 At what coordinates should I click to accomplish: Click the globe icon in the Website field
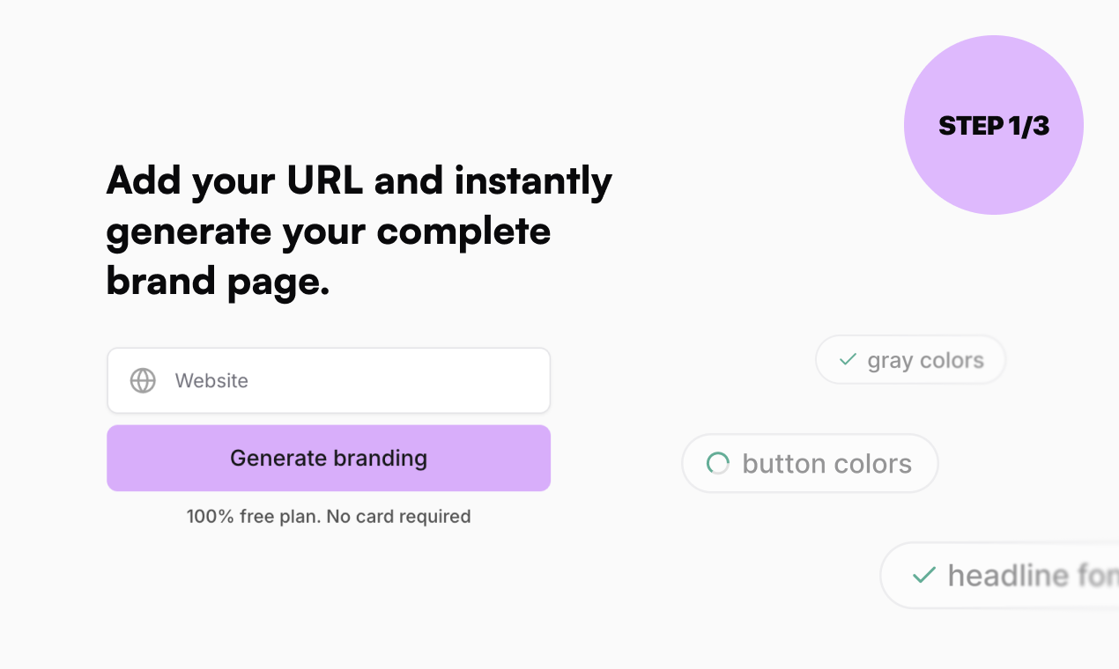tap(143, 380)
